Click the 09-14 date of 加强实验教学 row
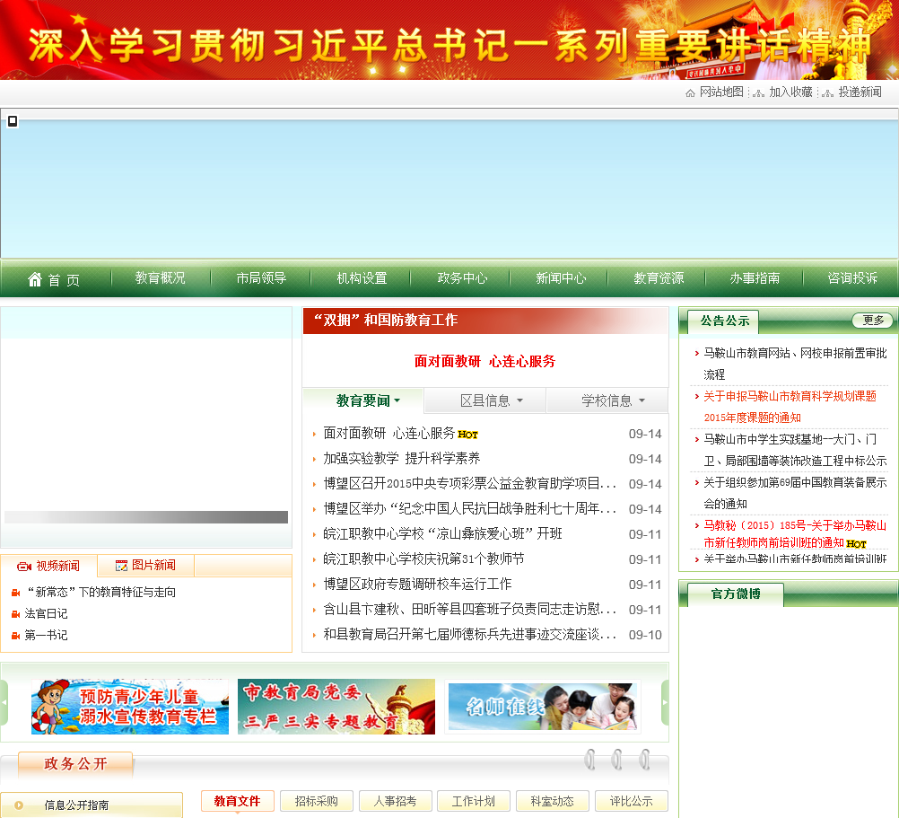This screenshot has width=899, height=818. 645,459
